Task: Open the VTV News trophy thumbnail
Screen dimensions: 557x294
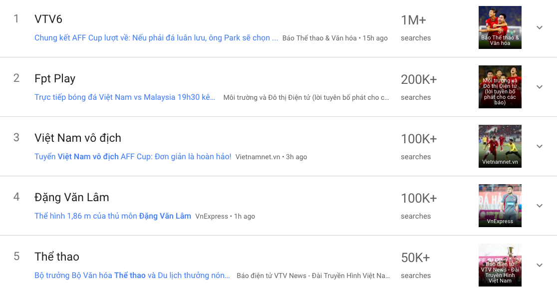Action: 500,265
